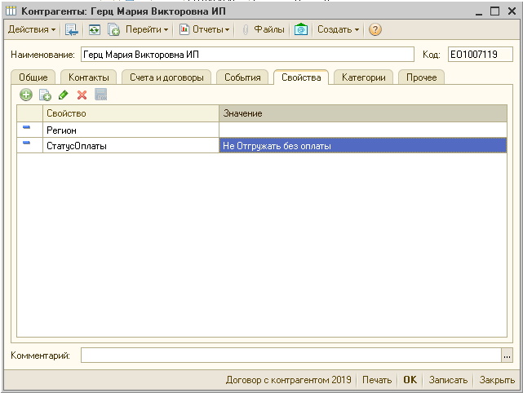Click the Комментарий ellipsis button
This screenshot has width=523, height=393.
[x=507, y=355]
